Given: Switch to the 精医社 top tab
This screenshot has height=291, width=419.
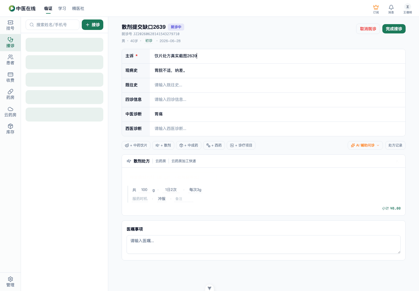Looking at the screenshot, I should pos(78,8).
